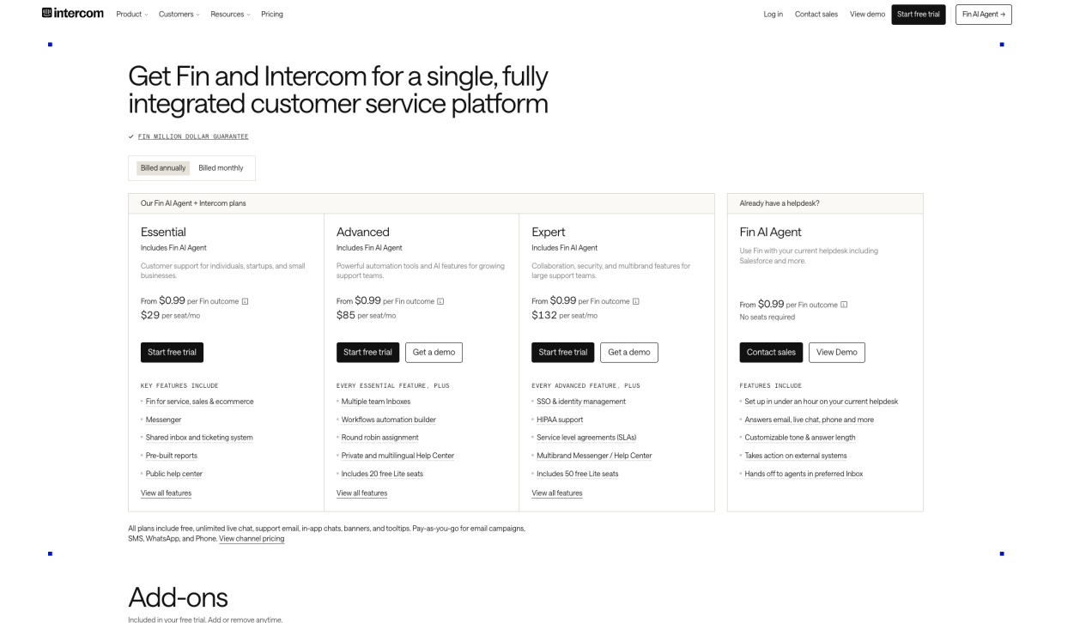
Task: Open info icon beside Expert Fin outcome price
Action: click(x=636, y=301)
